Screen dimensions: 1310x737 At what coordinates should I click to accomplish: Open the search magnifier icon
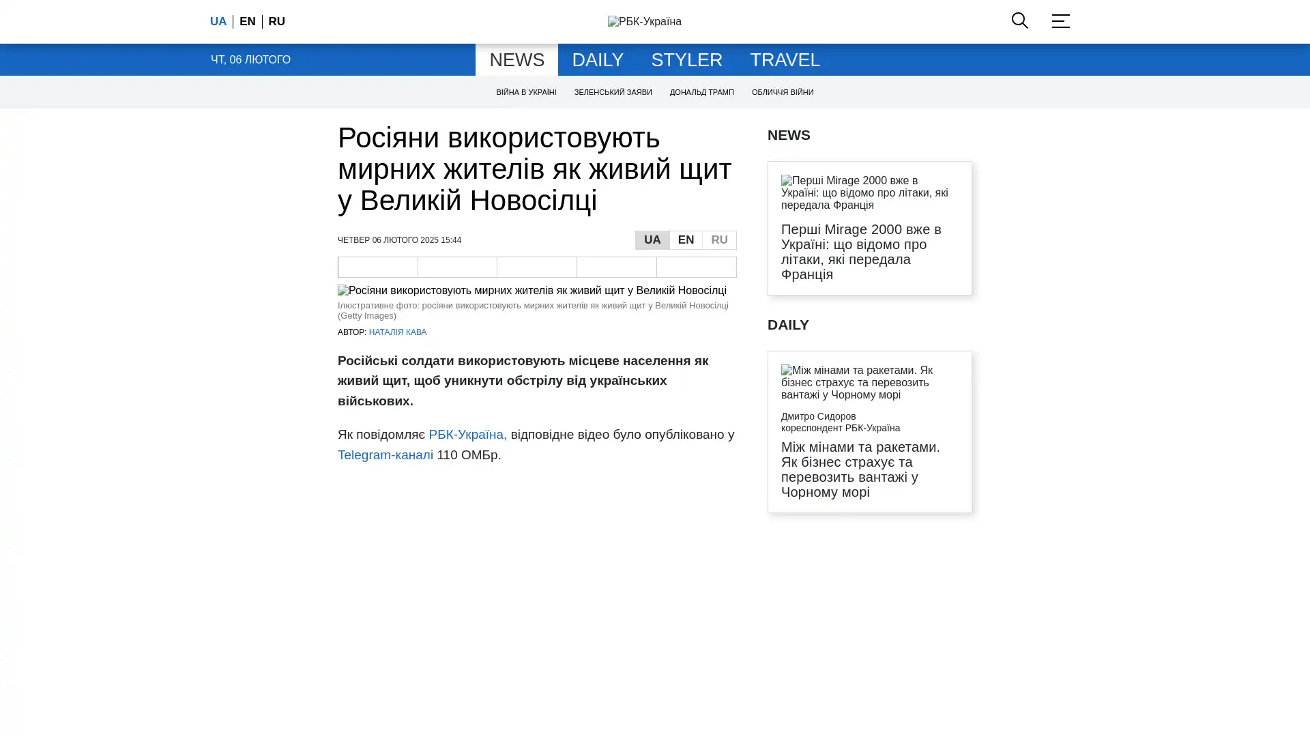[x=1019, y=20]
